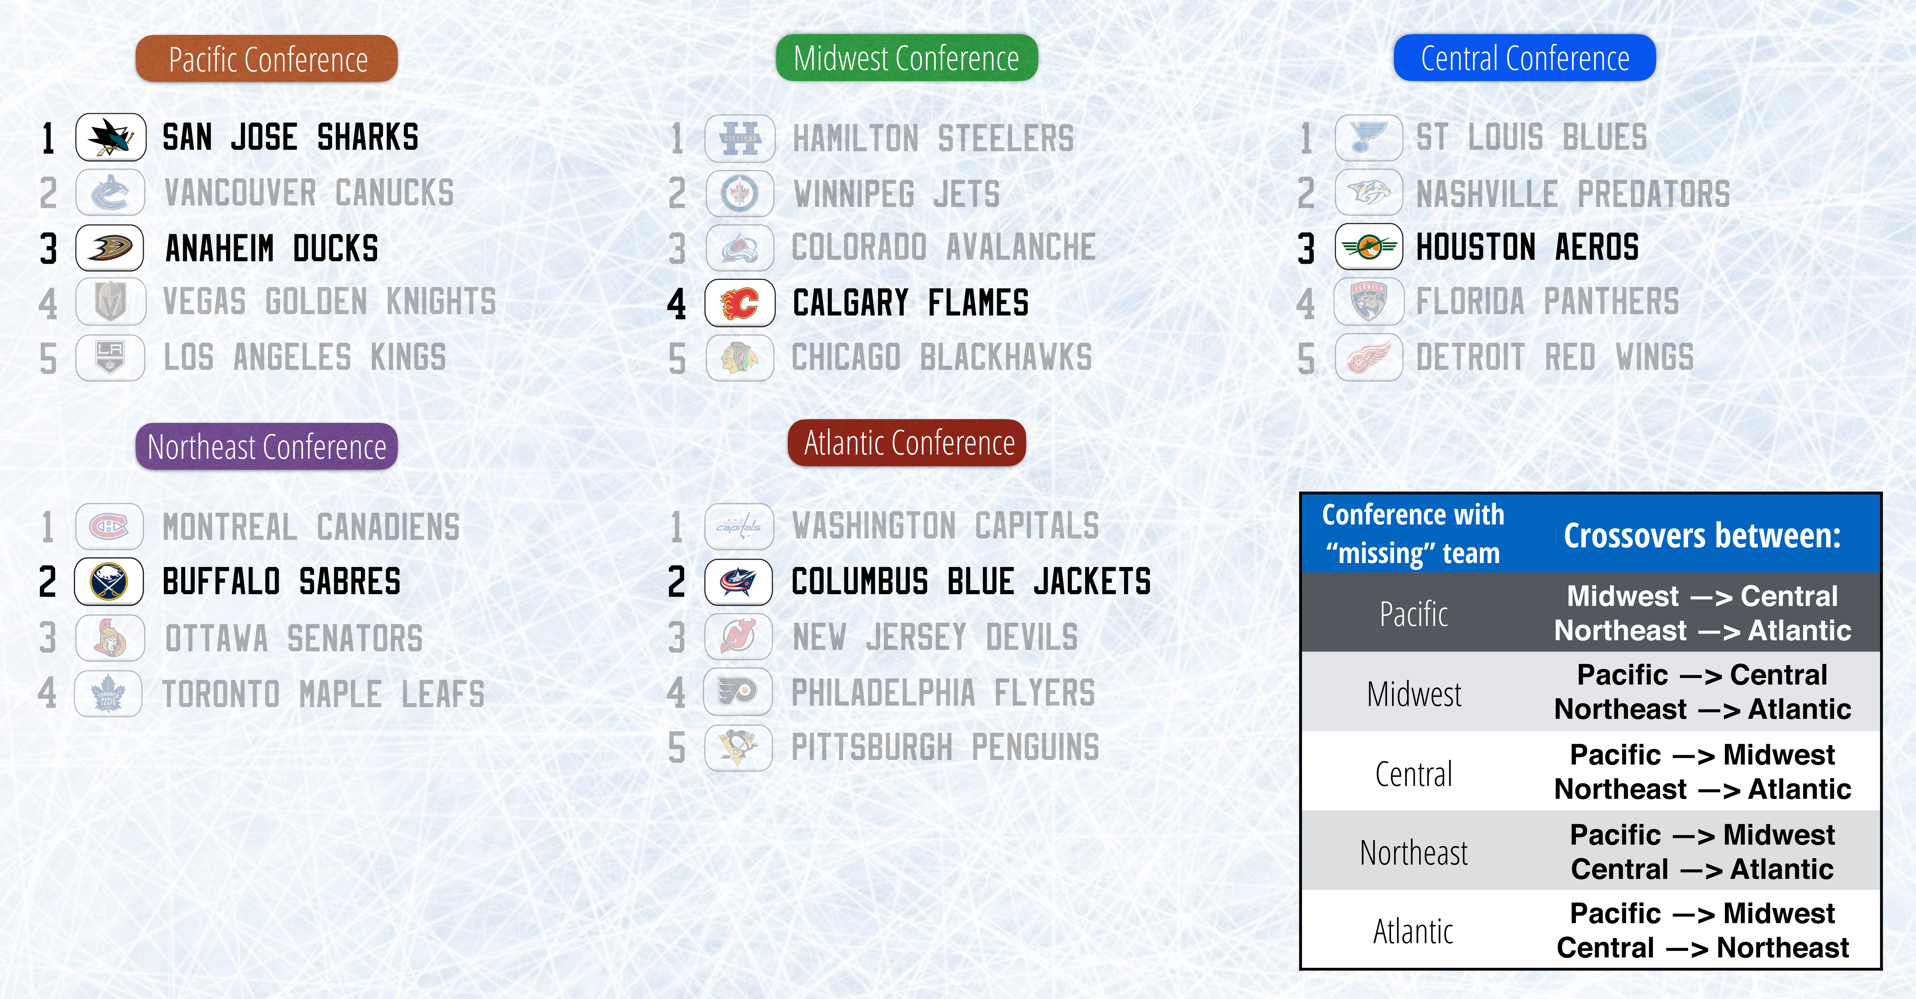Select the Detroit Red Wings logo
The height and width of the screenshot is (999, 1916).
1369,358
